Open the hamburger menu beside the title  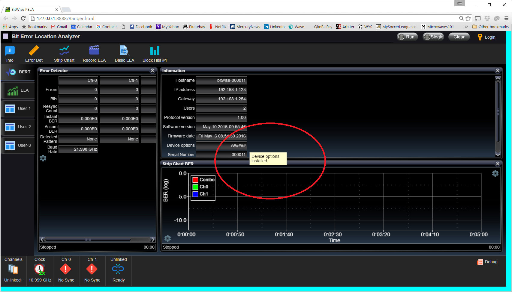point(5,37)
